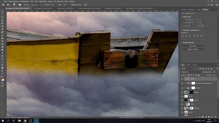
Task: Open Windows Start menu
Action: pos(3,121)
